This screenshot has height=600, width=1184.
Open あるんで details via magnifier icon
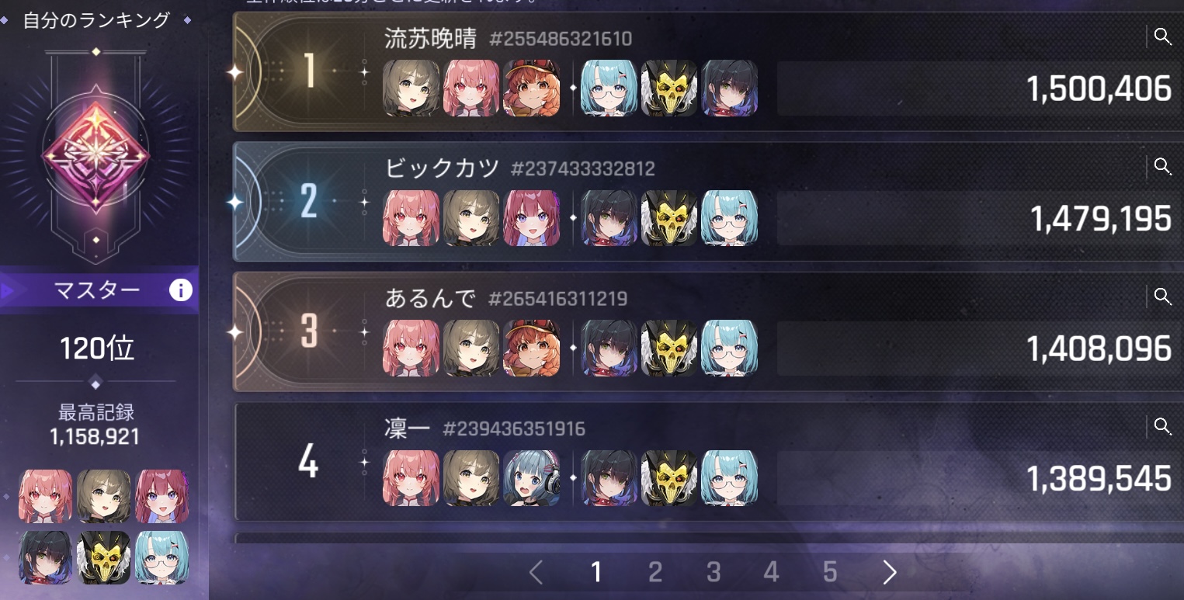point(1162,296)
